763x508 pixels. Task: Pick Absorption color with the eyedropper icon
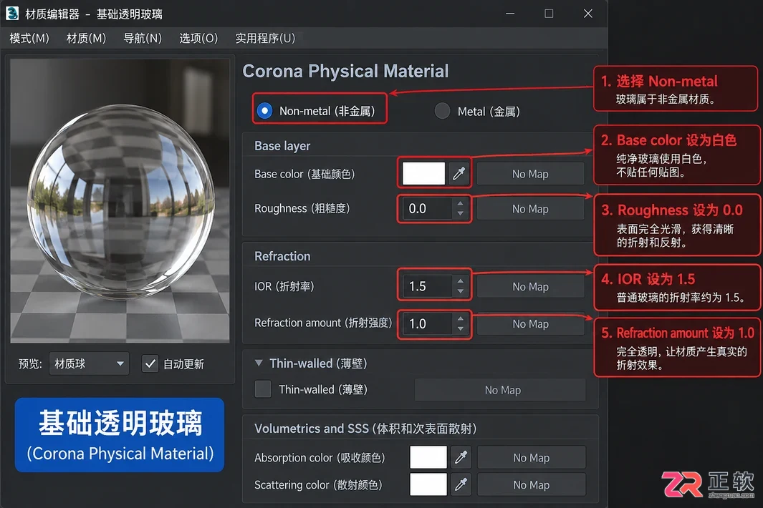tap(461, 457)
